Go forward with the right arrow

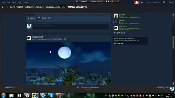pos(7,7)
